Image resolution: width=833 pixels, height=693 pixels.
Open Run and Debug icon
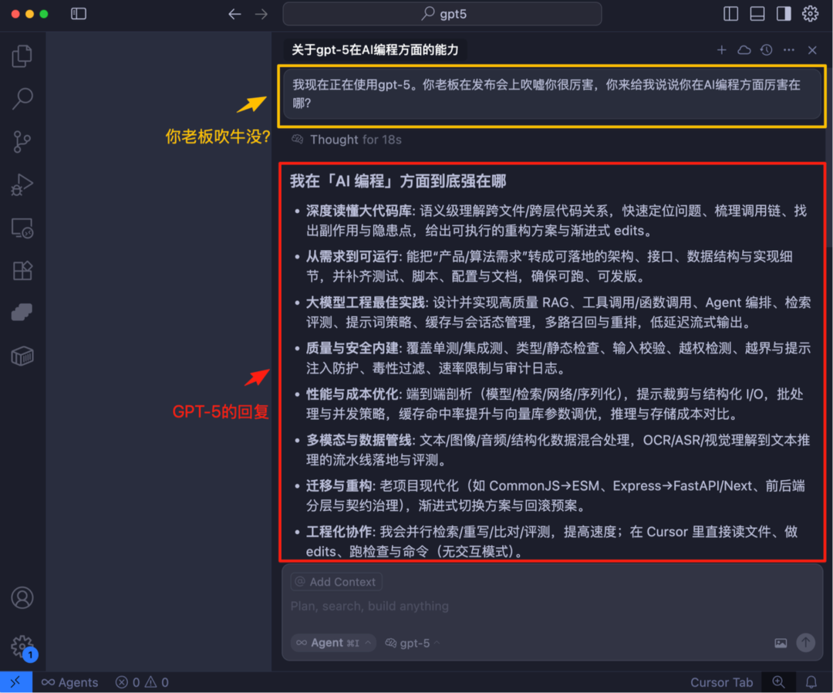(x=22, y=185)
